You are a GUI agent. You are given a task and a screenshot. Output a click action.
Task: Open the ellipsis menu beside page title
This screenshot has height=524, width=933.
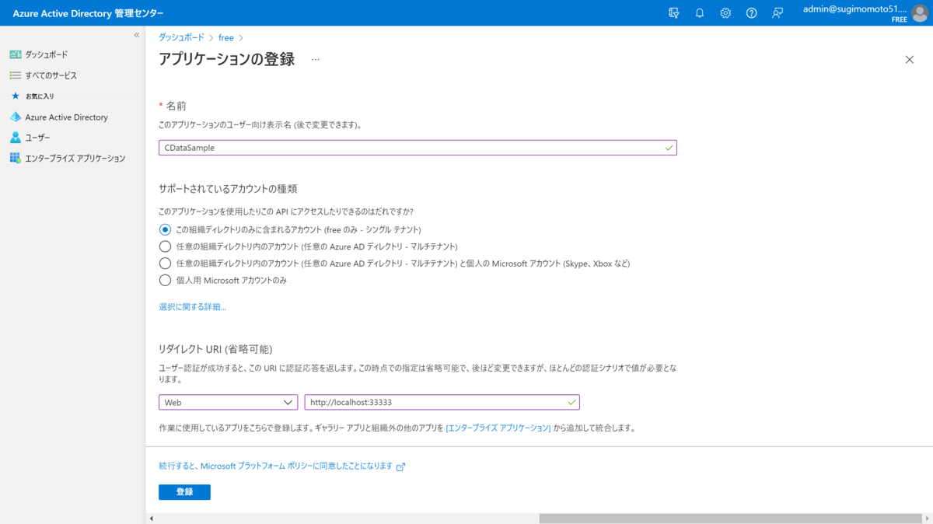click(x=316, y=59)
